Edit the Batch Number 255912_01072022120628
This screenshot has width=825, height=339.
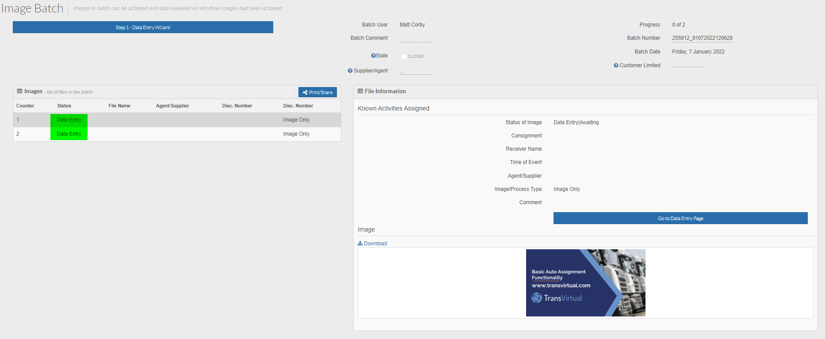tap(702, 38)
